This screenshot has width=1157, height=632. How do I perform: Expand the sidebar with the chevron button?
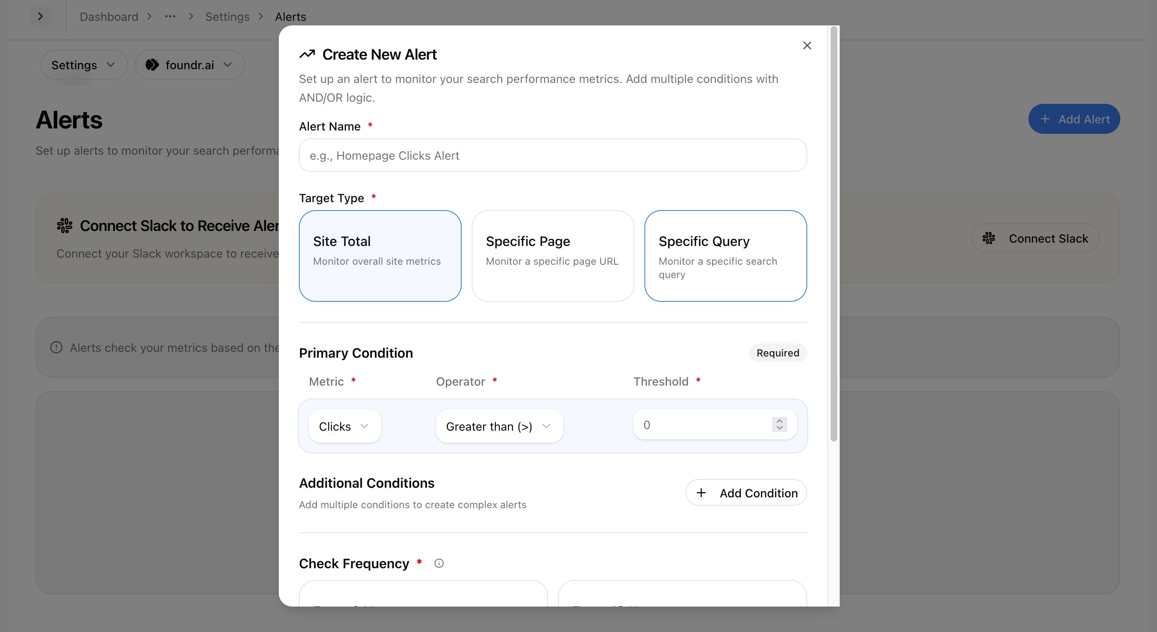[x=40, y=17]
